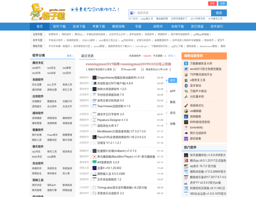Screen dimensions: 256x197
Task: Switch to the 攻略 side tab
Action: 173,124
